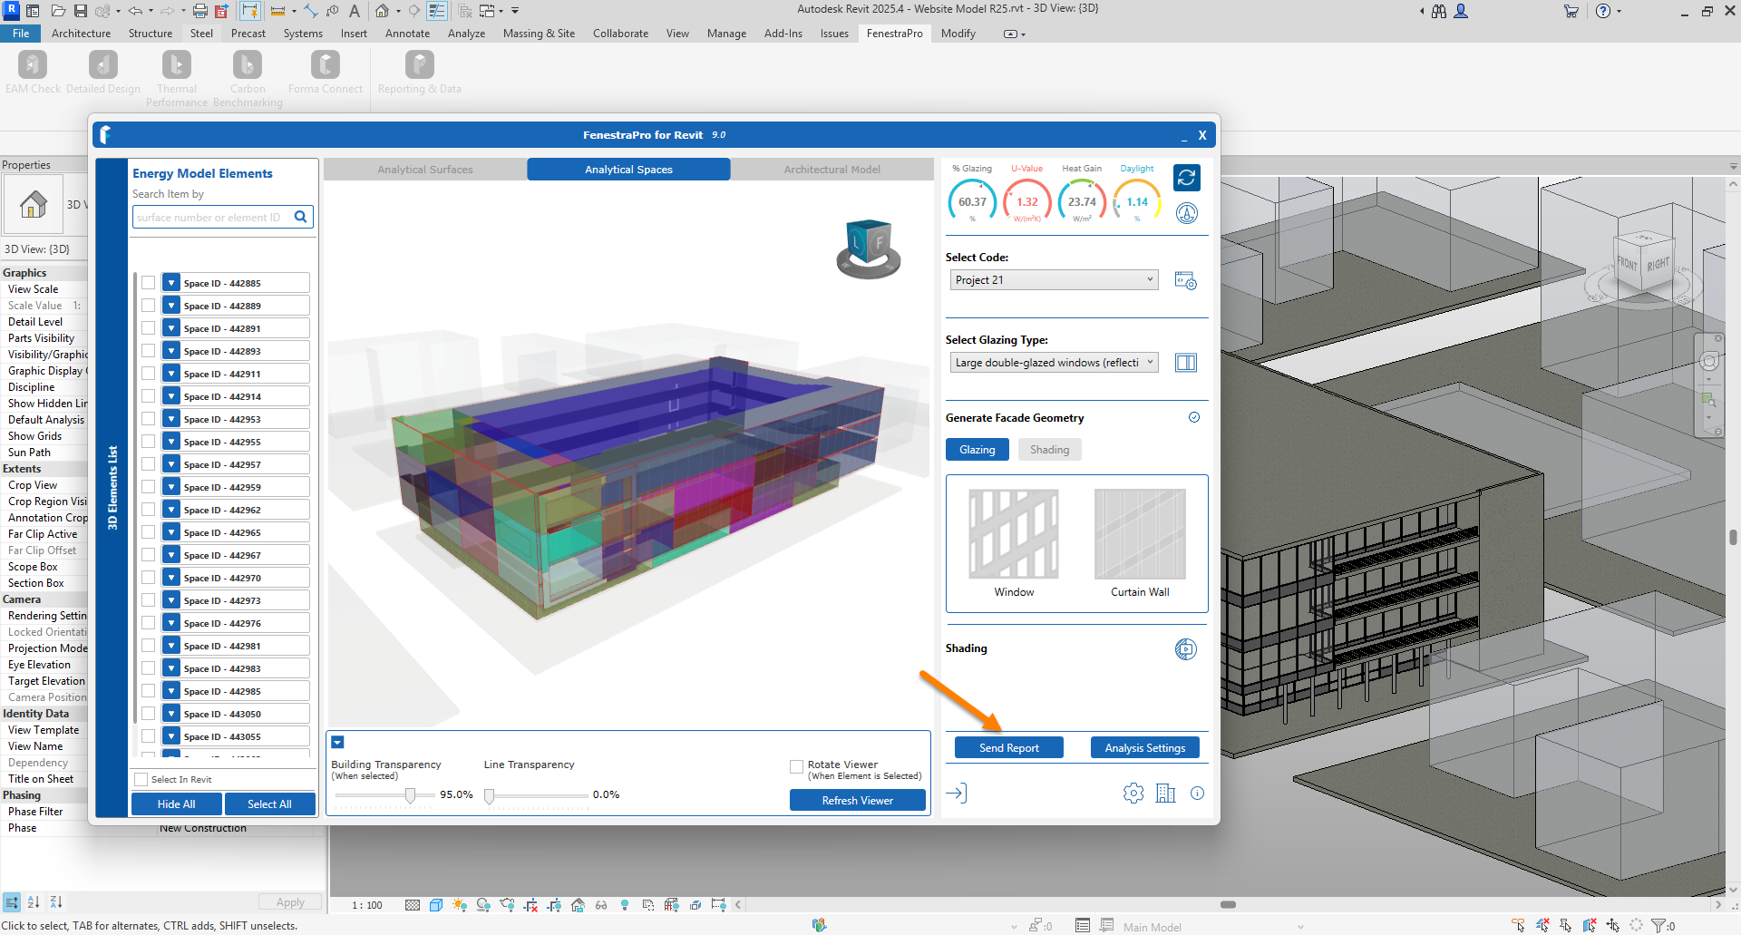Enable the Rotate Viewer checkbox
This screenshot has width=1741, height=935.
(x=796, y=767)
